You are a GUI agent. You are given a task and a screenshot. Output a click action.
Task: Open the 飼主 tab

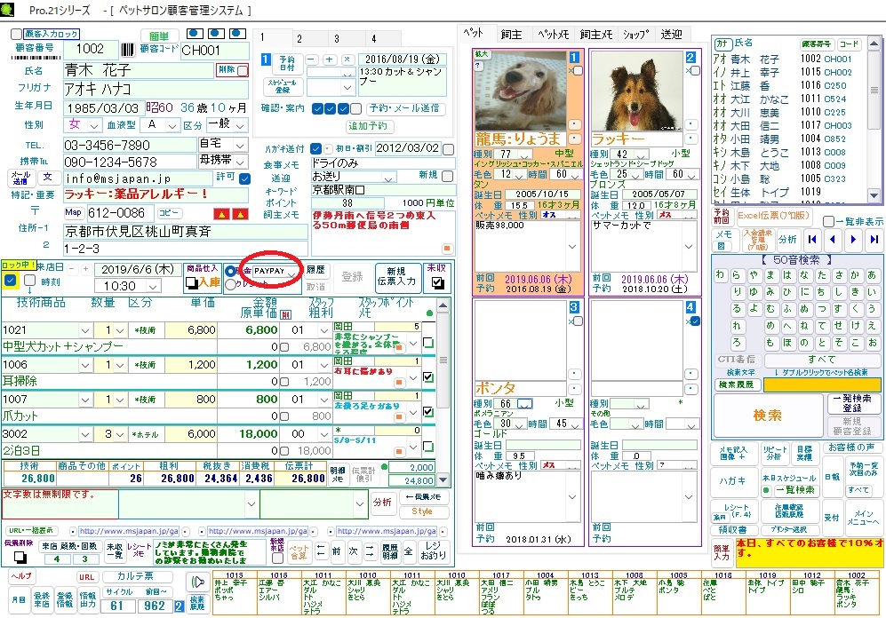pos(511,35)
